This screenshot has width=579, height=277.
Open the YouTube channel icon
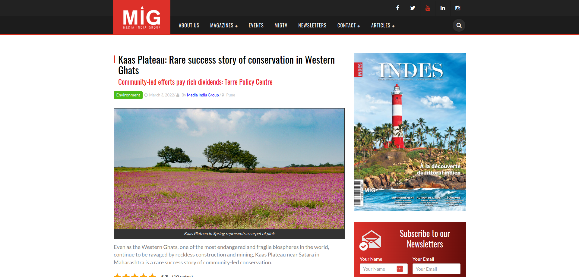428,8
